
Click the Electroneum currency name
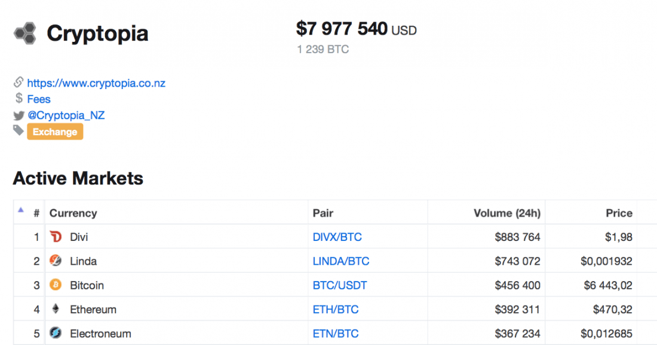pos(100,334)
